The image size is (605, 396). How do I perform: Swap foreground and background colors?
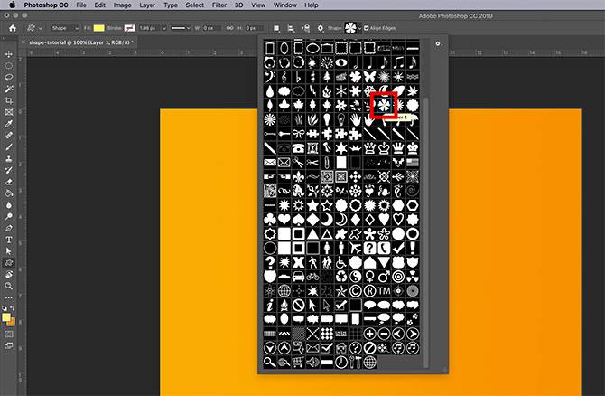pos(13,308)
